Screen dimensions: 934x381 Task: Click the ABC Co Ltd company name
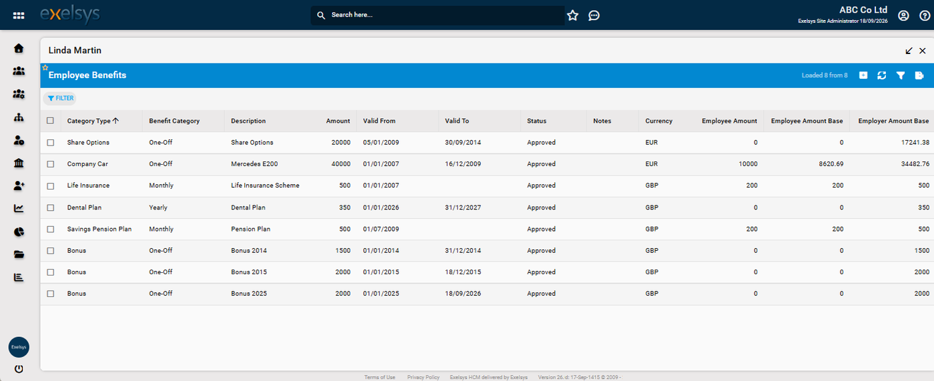(863, 9)
